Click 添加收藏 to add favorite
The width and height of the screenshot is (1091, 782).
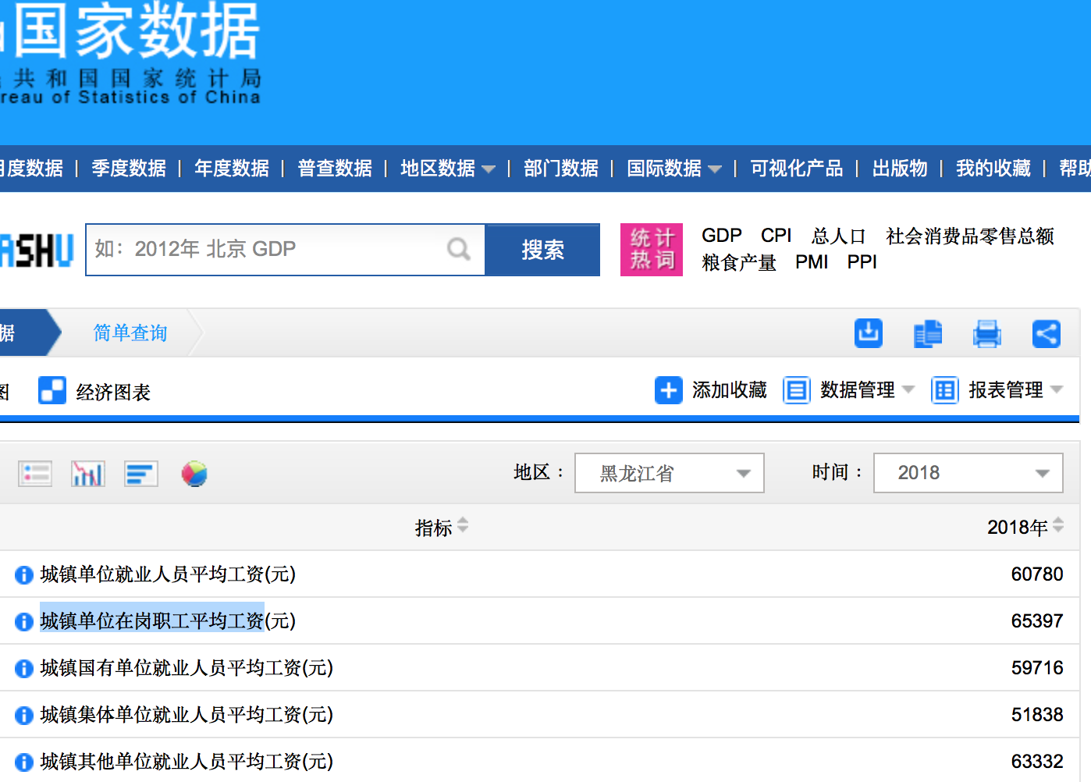[712, 389]
